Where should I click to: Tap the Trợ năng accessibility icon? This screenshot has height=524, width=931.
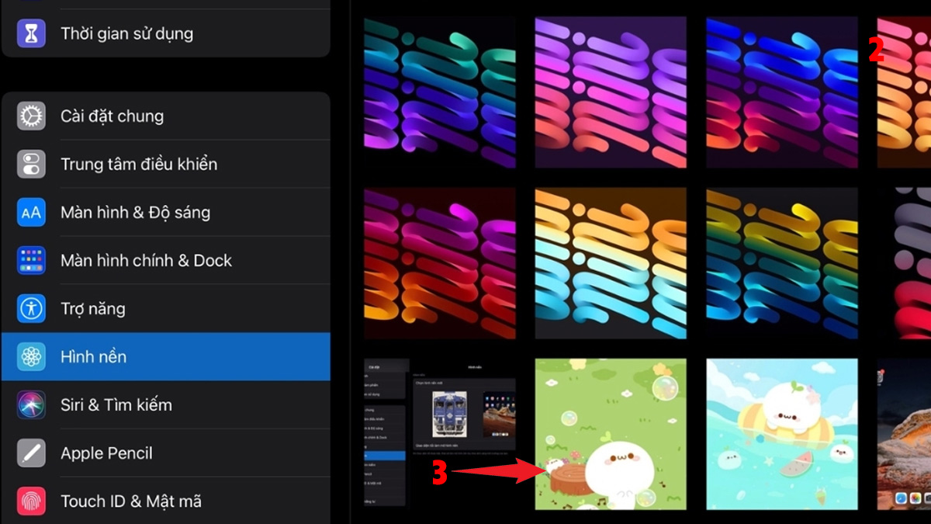click(32, 309)
